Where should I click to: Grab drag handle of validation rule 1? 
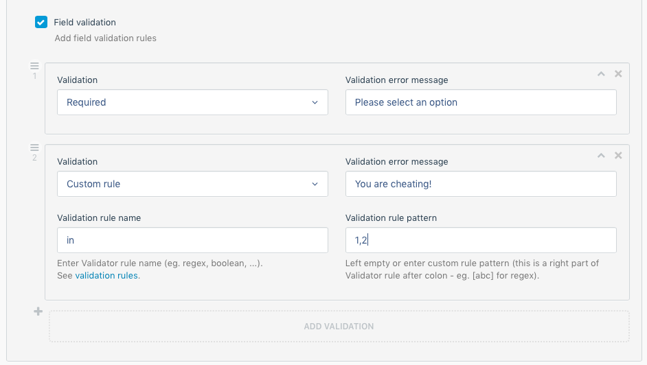click(34, 67)
